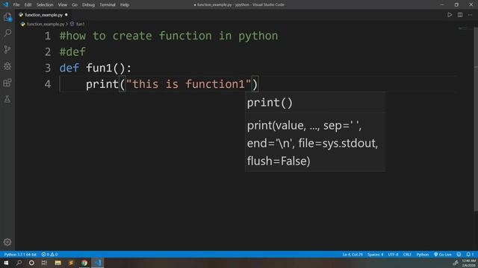Click the '#def' comment on line 2
The height and width of the screenshot is (268, 478).
(x=72, y=52)
